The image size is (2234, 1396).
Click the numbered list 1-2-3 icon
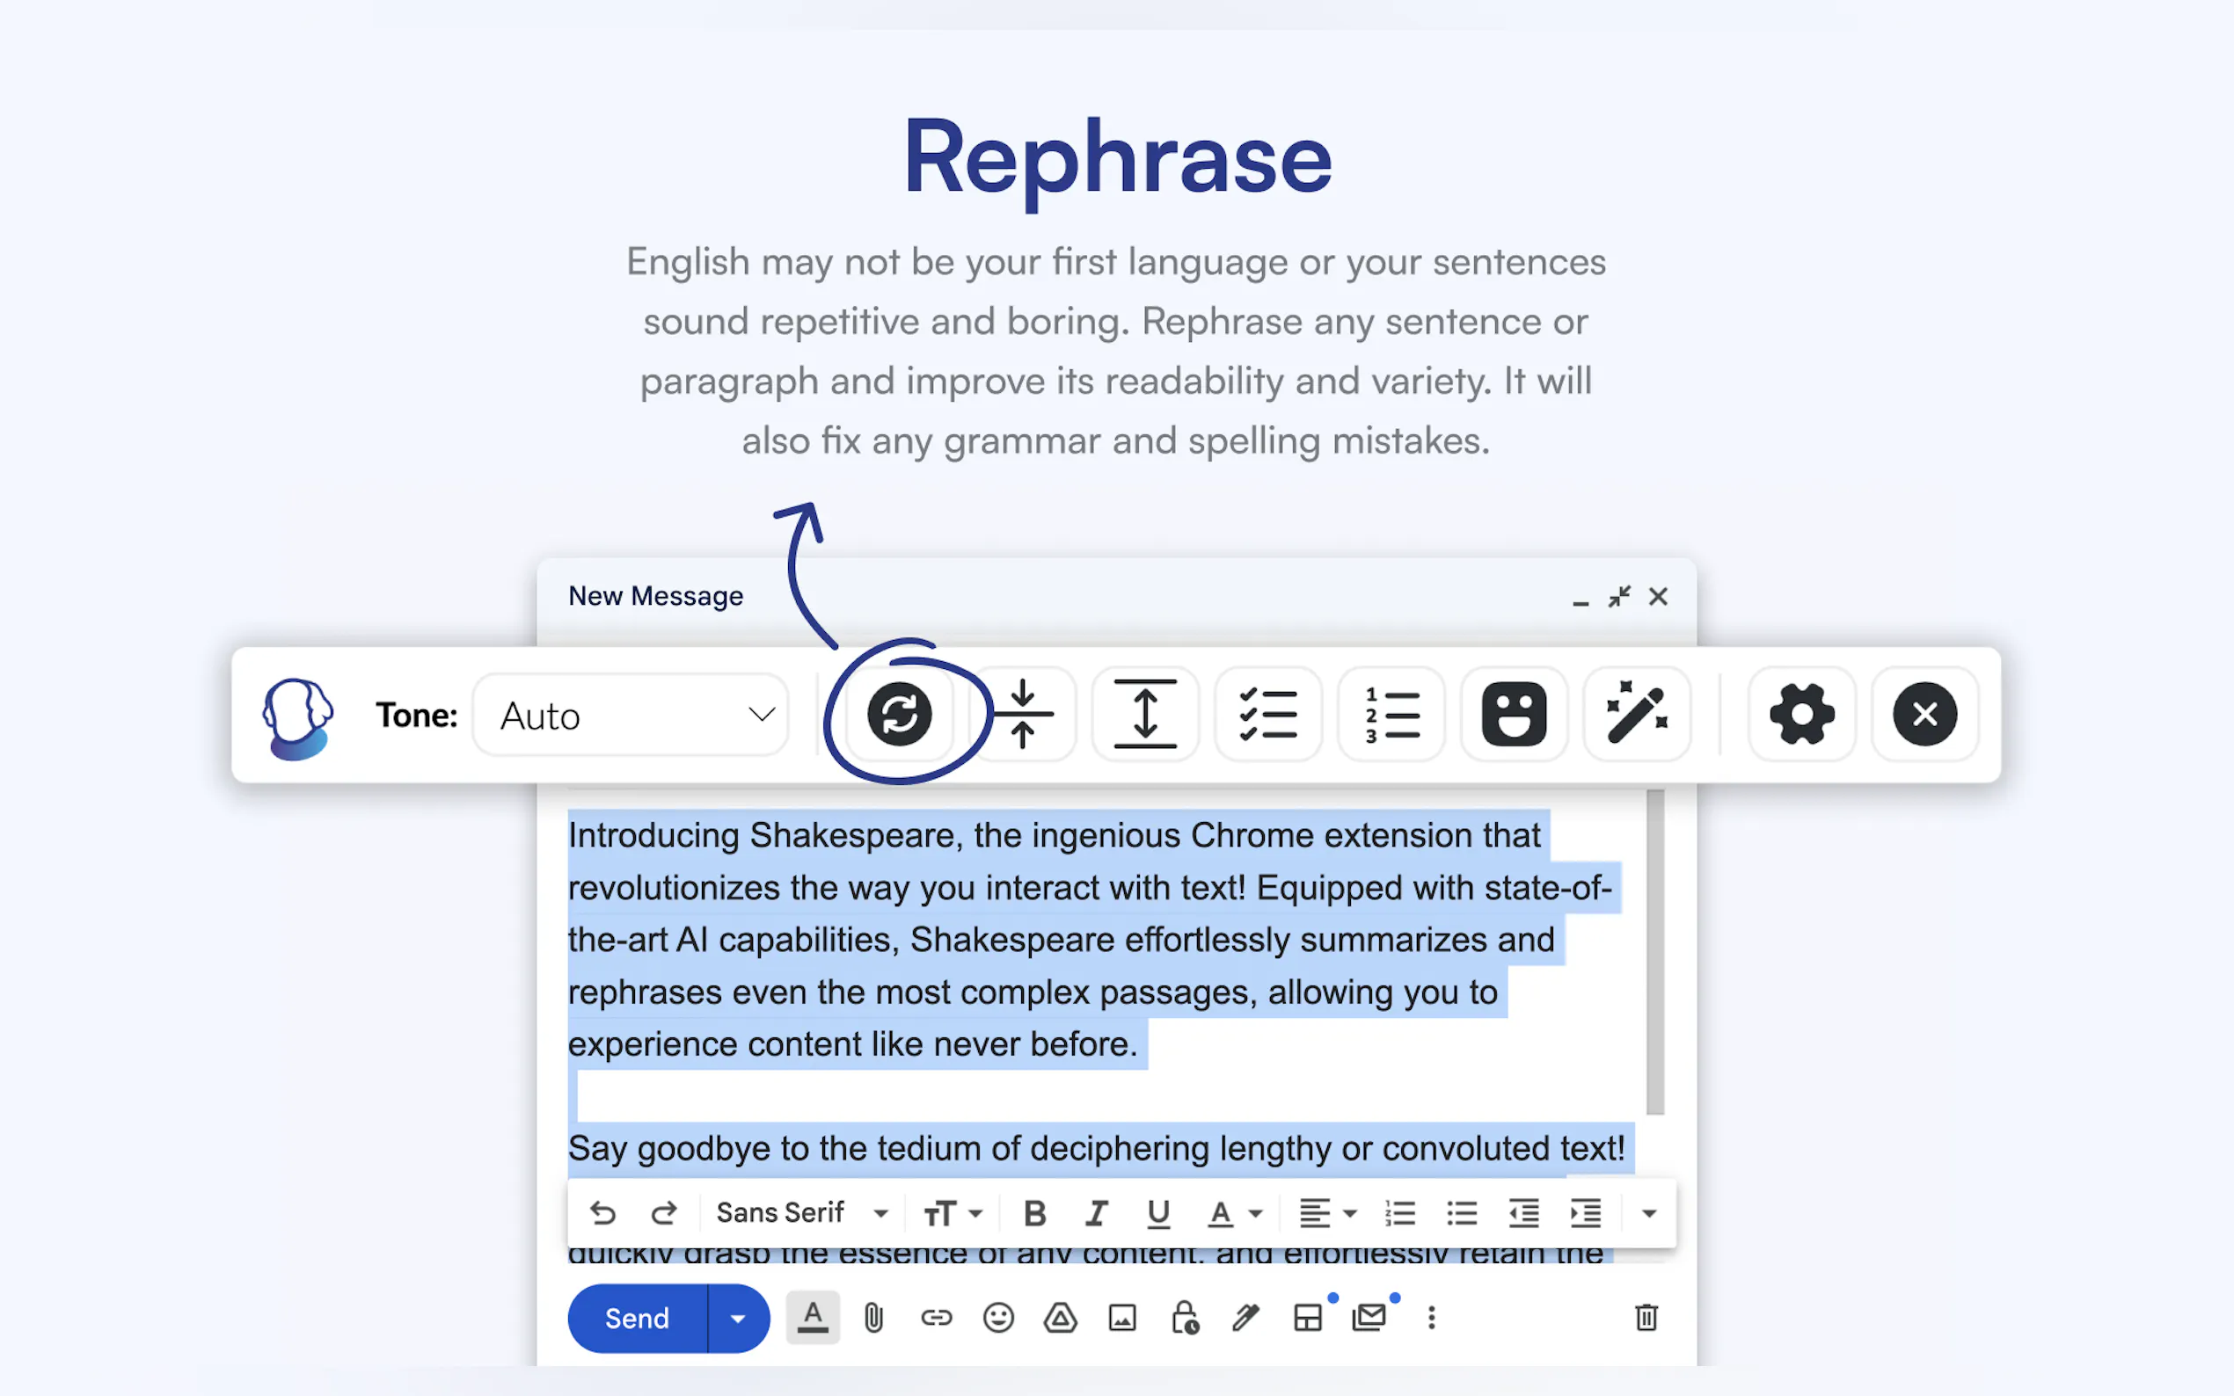coord(1391,714)
